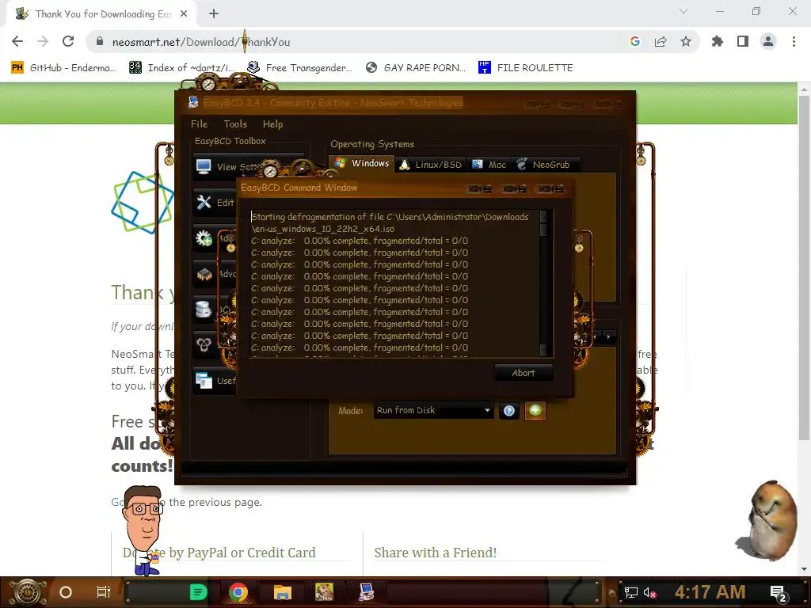
Task: Click the Command Window output scrollbar
Action: point(543,283)
